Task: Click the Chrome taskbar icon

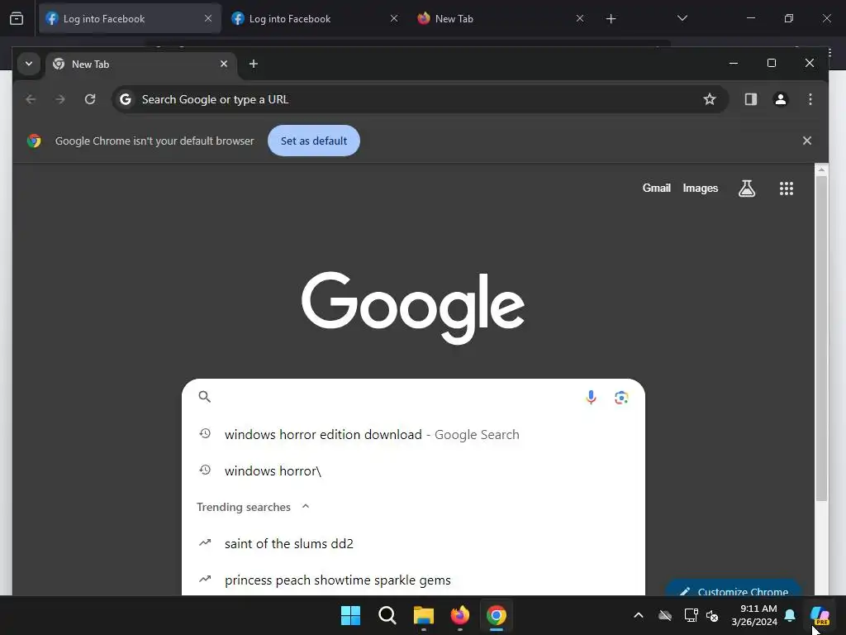Action: pos(497,615)
